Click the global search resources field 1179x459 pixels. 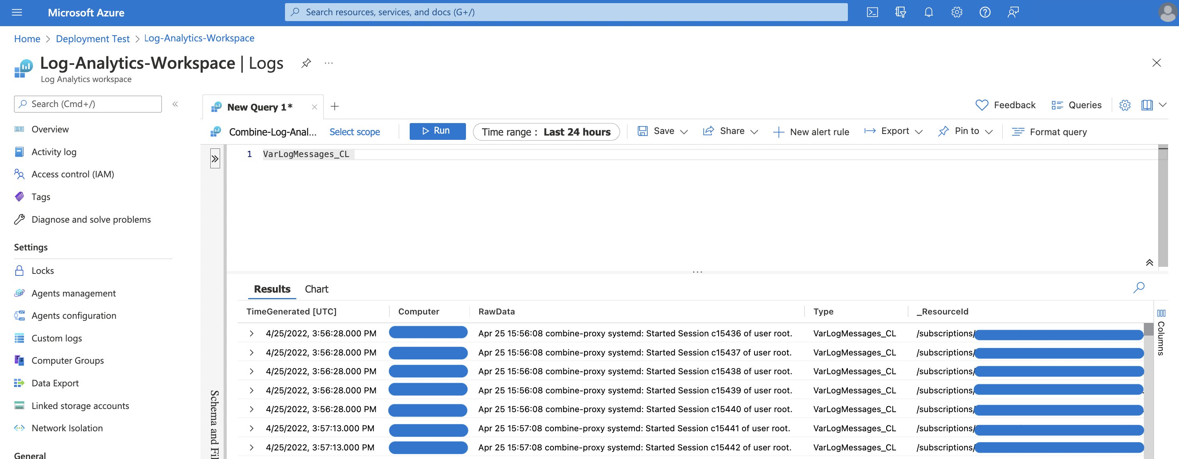point(566,13)
